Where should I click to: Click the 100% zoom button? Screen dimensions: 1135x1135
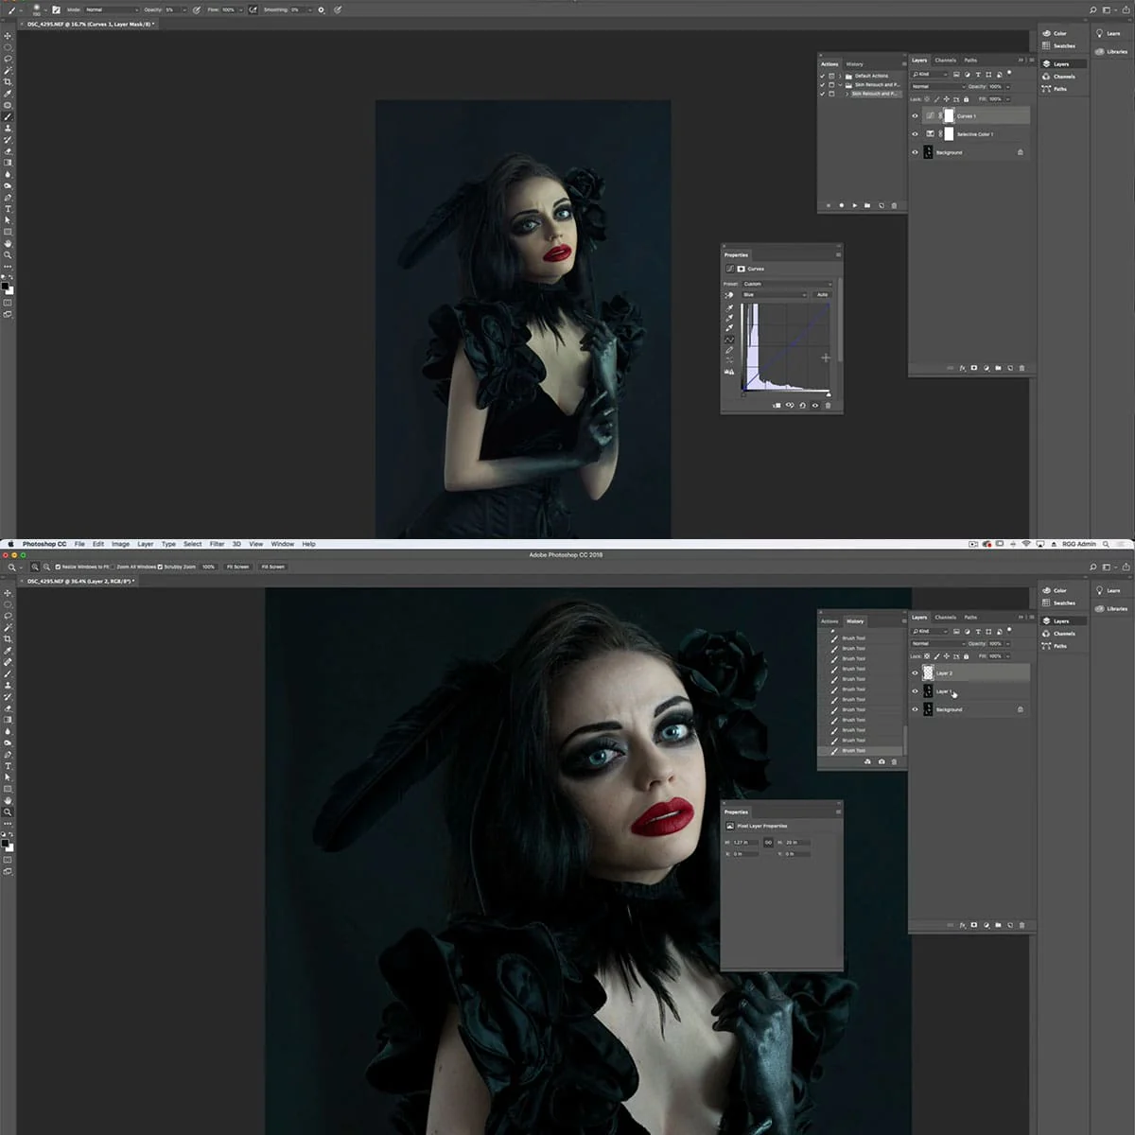pos(208,567)
